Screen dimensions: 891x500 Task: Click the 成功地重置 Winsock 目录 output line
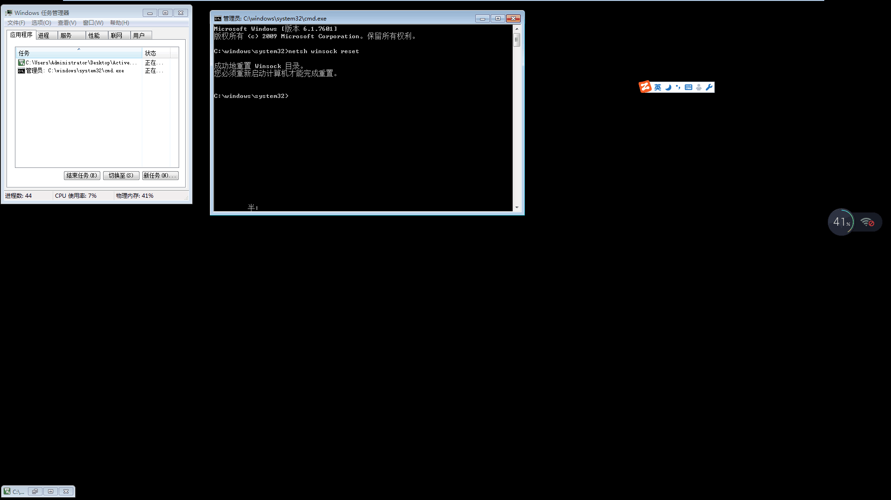[x=259, y=66]
